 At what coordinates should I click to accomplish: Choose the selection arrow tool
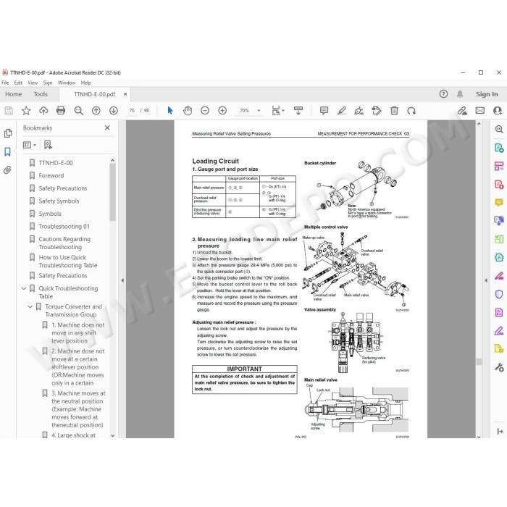(170, 111)
